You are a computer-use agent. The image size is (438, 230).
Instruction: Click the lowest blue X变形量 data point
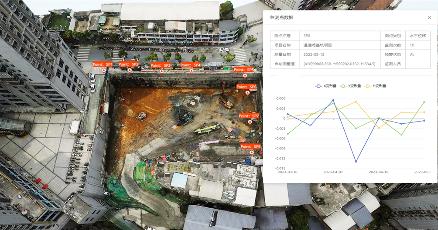tap(356, 162)
